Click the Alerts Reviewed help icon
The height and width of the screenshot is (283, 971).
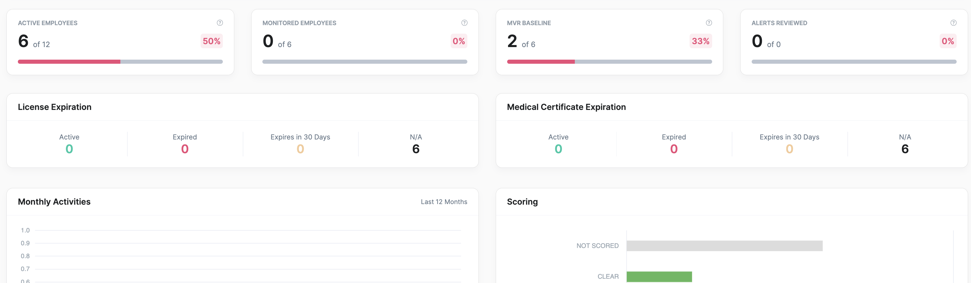954,23
